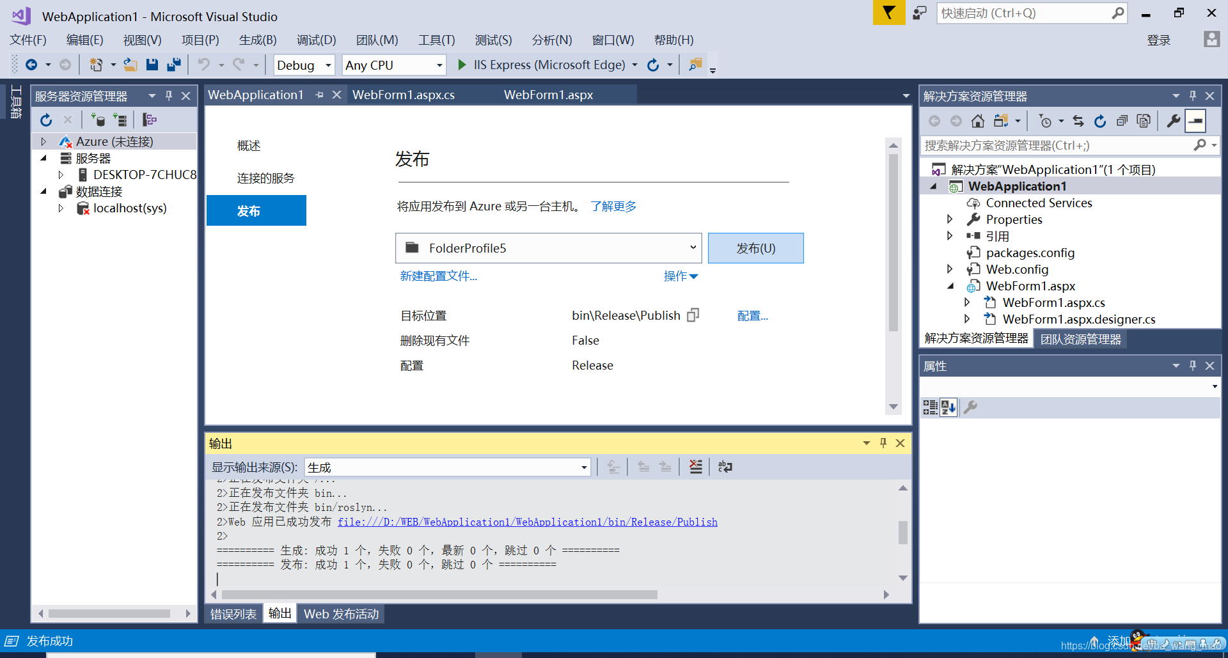Click the New Project icon in main toolbar

[x=96, y=65]
